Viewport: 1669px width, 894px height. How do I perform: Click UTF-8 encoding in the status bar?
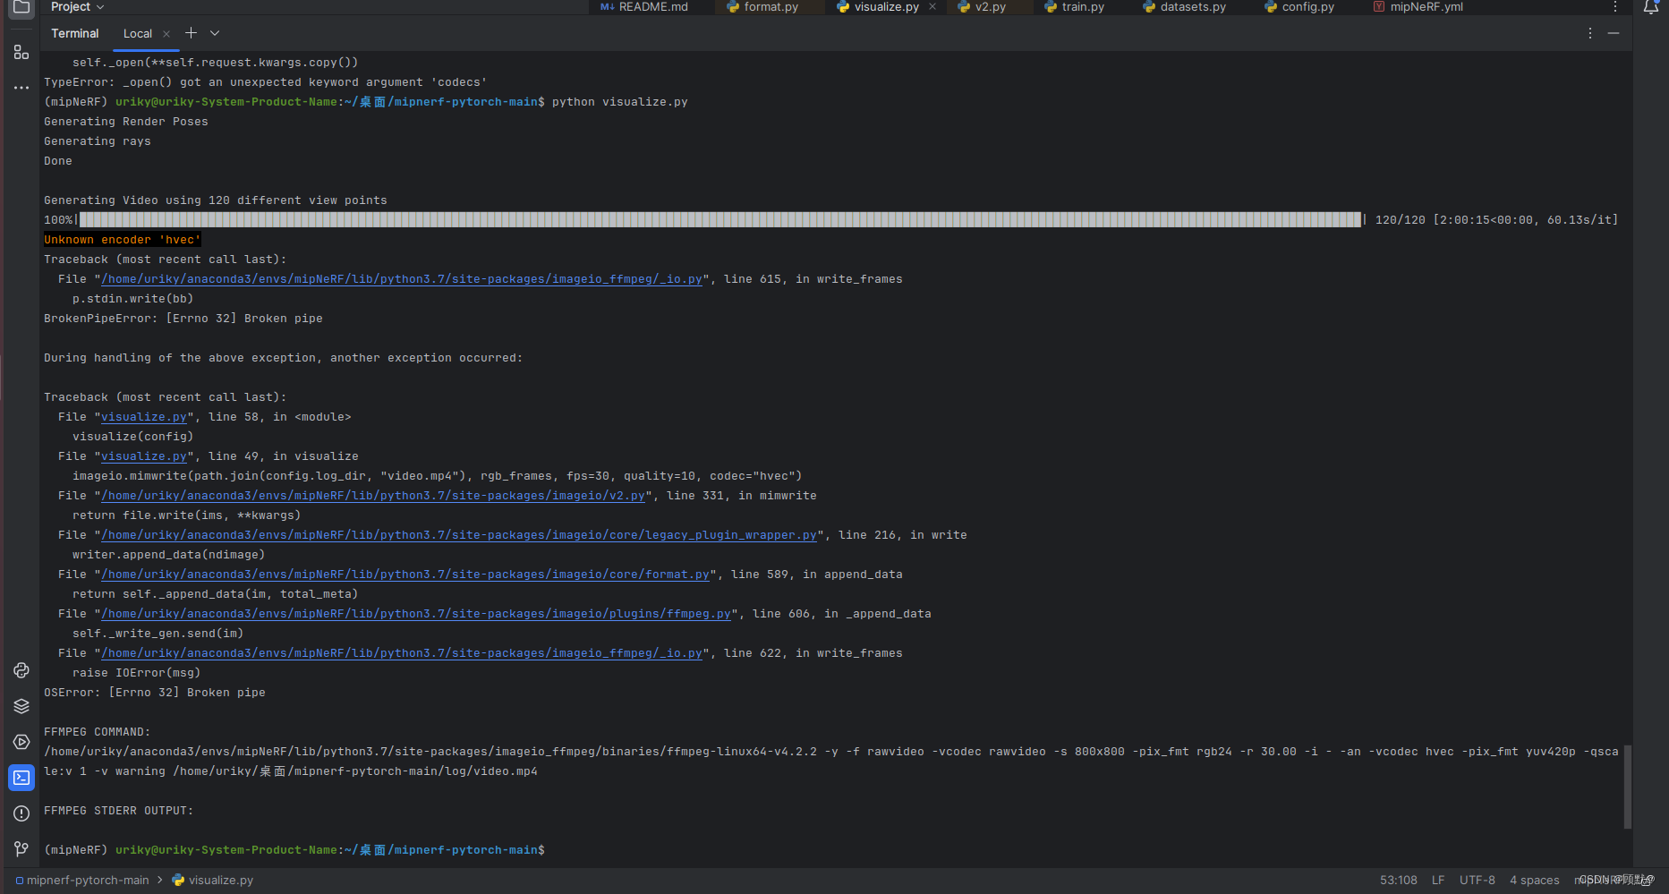click(1477, 880)
